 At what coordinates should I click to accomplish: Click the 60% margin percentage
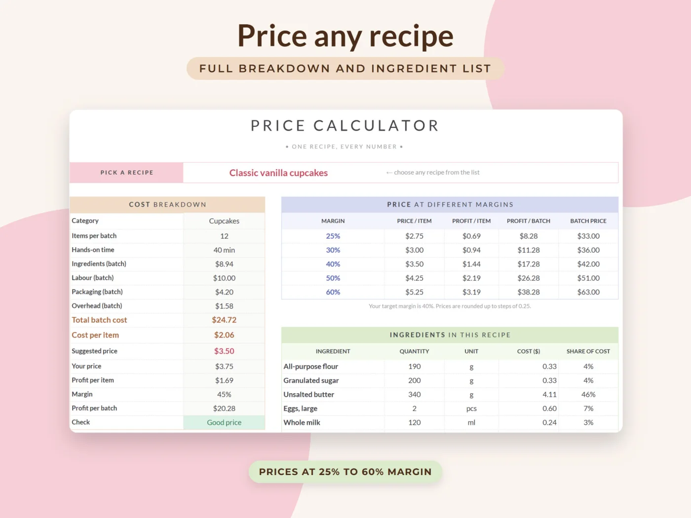tap(333, 292)
